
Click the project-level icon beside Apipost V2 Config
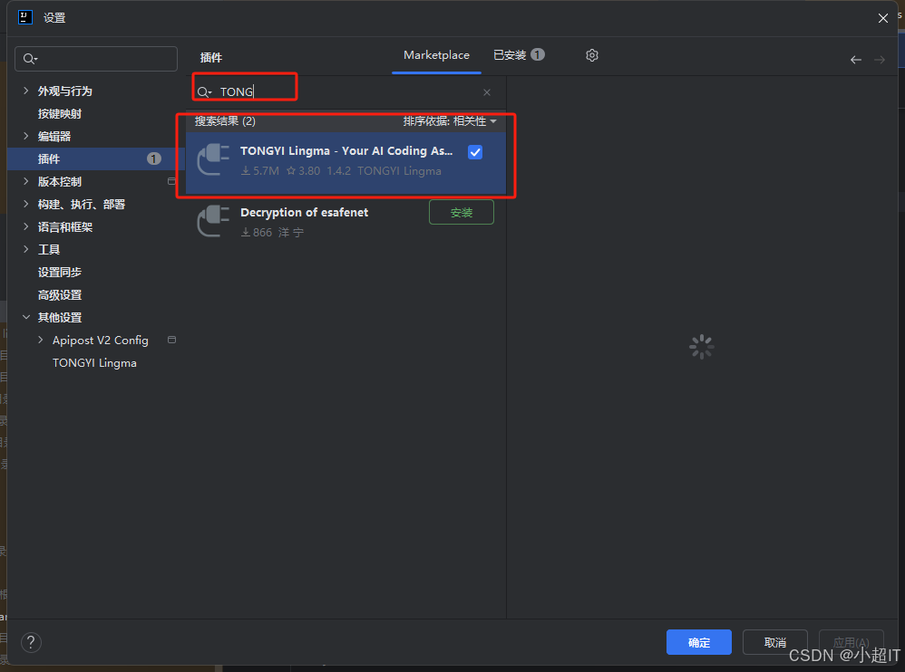pos(171,340)
